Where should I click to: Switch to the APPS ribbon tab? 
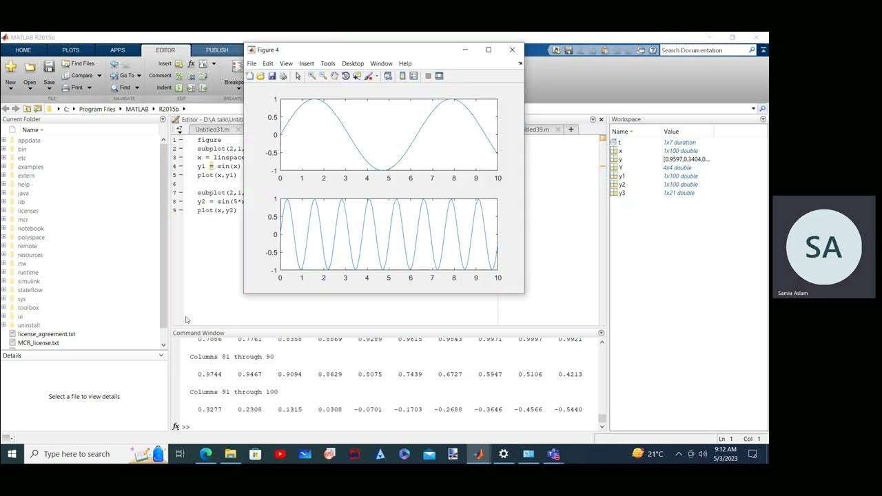point(118,50)
